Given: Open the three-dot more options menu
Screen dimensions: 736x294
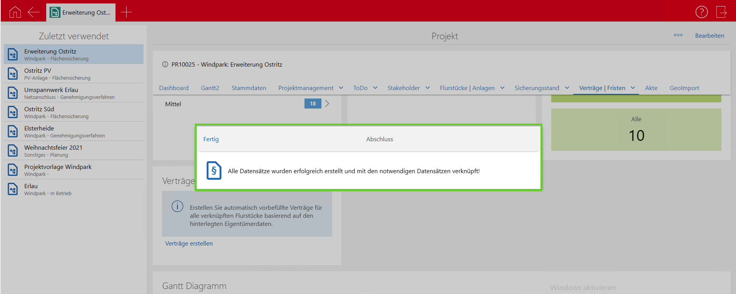Looking at the screenshot, I should tap(678, 35).
